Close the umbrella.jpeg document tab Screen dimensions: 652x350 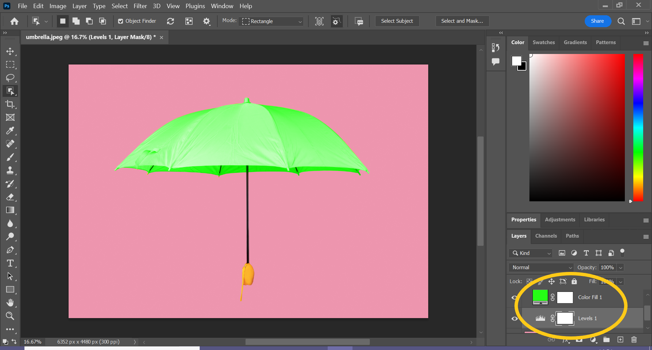162,37
